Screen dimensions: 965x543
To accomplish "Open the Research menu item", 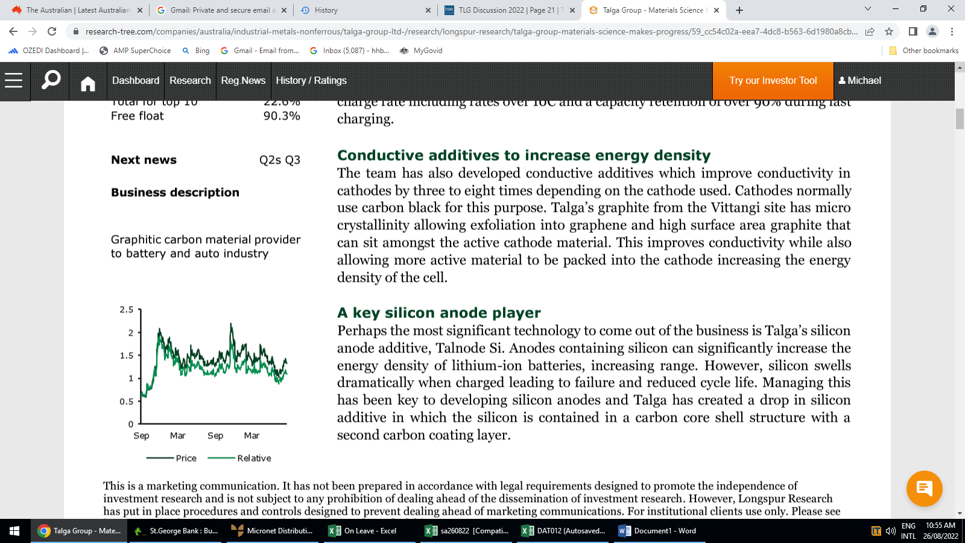I will pos(190,80).
